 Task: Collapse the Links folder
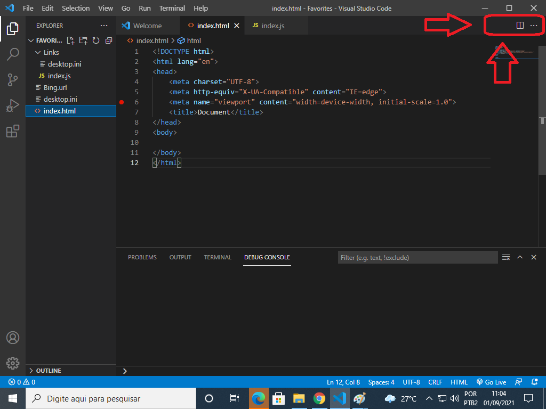click(x=47, y=53)
